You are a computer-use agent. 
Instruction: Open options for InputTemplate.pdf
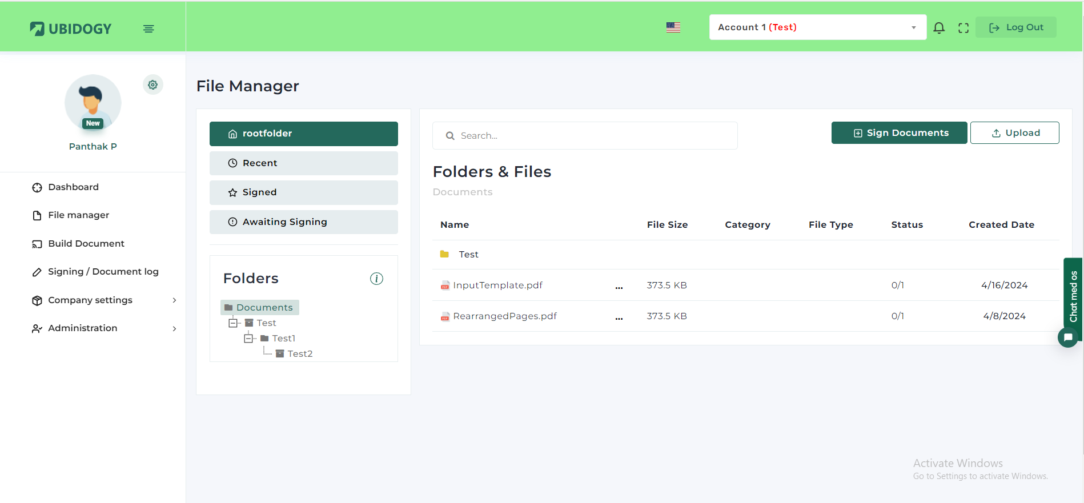tap(619, 286)
